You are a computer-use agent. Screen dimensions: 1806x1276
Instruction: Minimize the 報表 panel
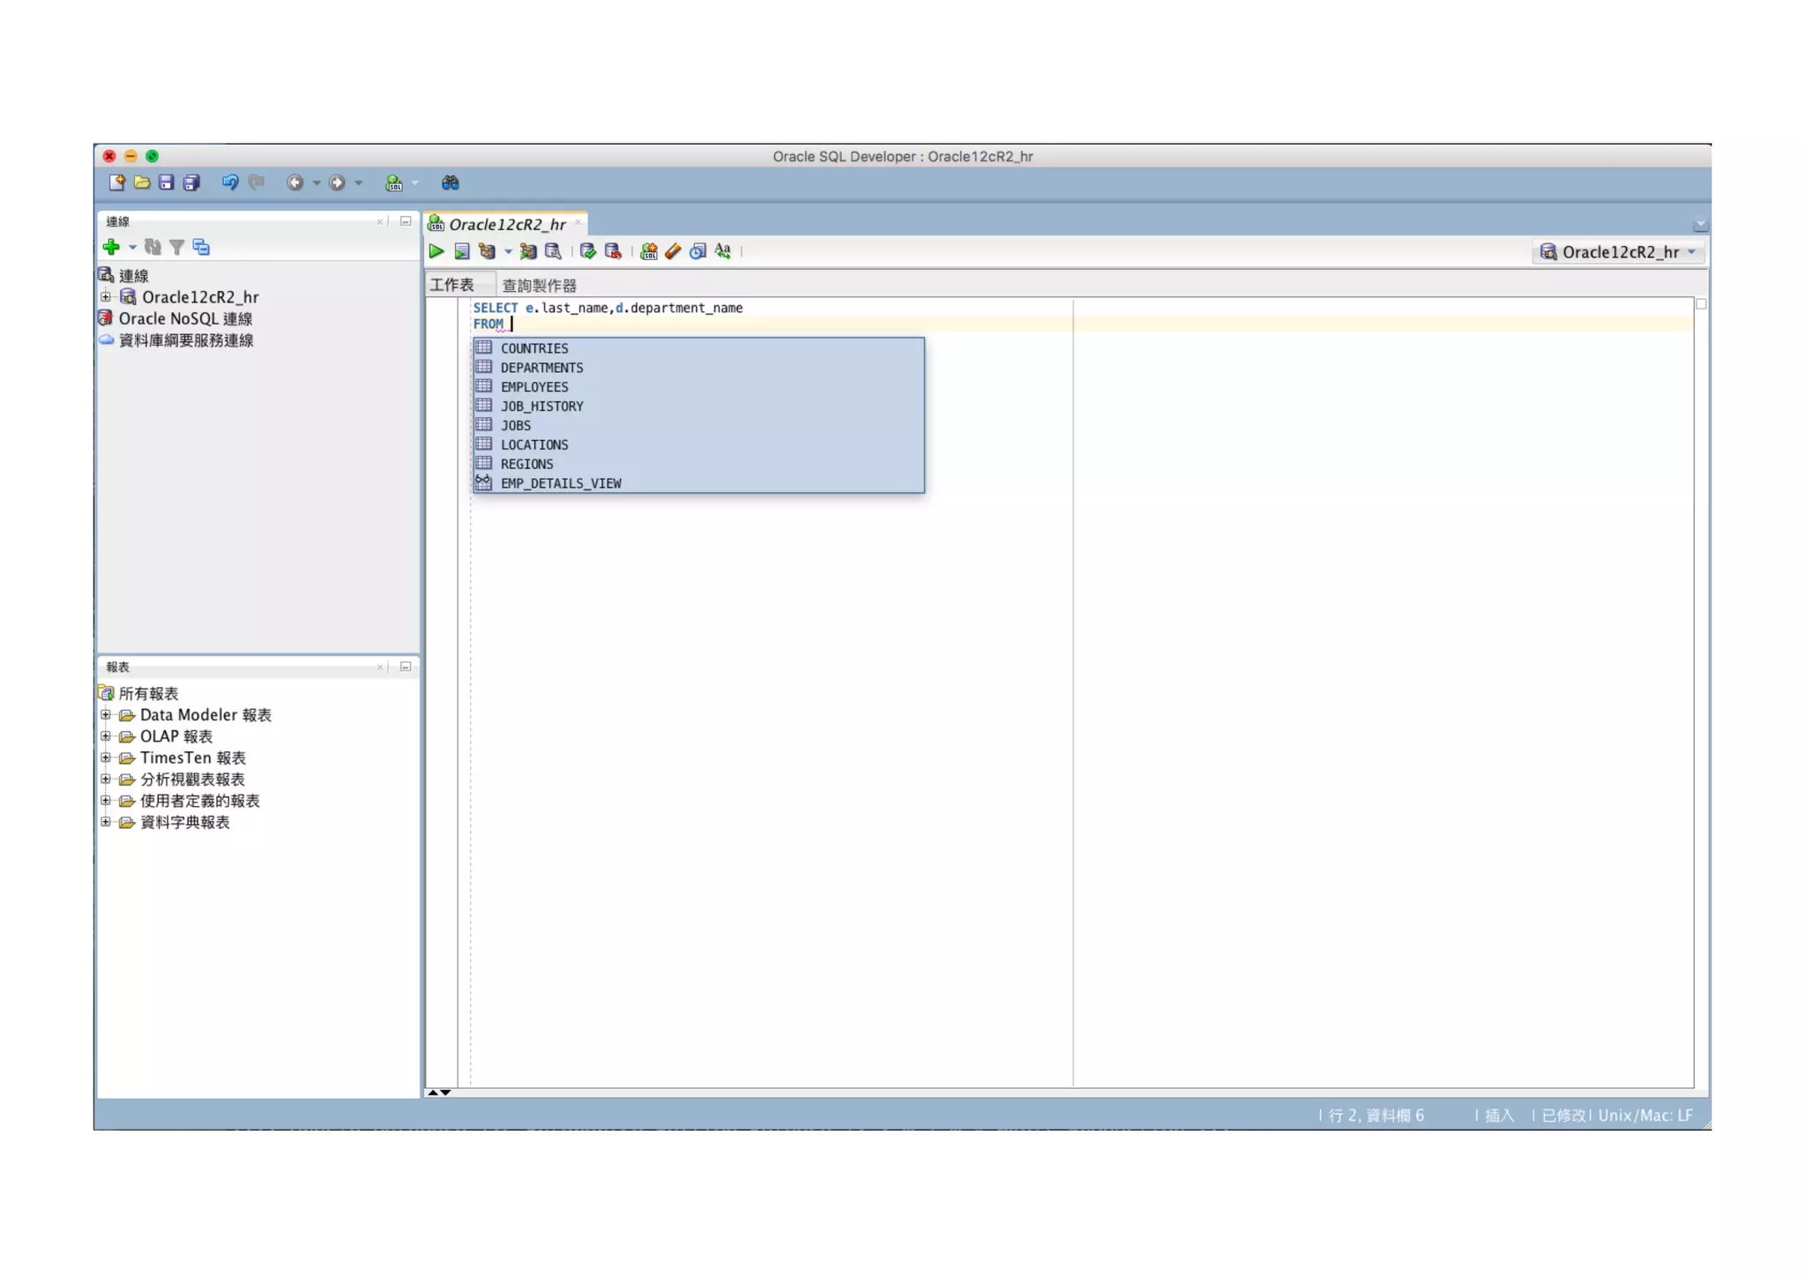[406, 667]
